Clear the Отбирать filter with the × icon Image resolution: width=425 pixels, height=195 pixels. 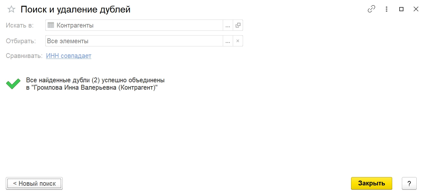click(238, 41)
